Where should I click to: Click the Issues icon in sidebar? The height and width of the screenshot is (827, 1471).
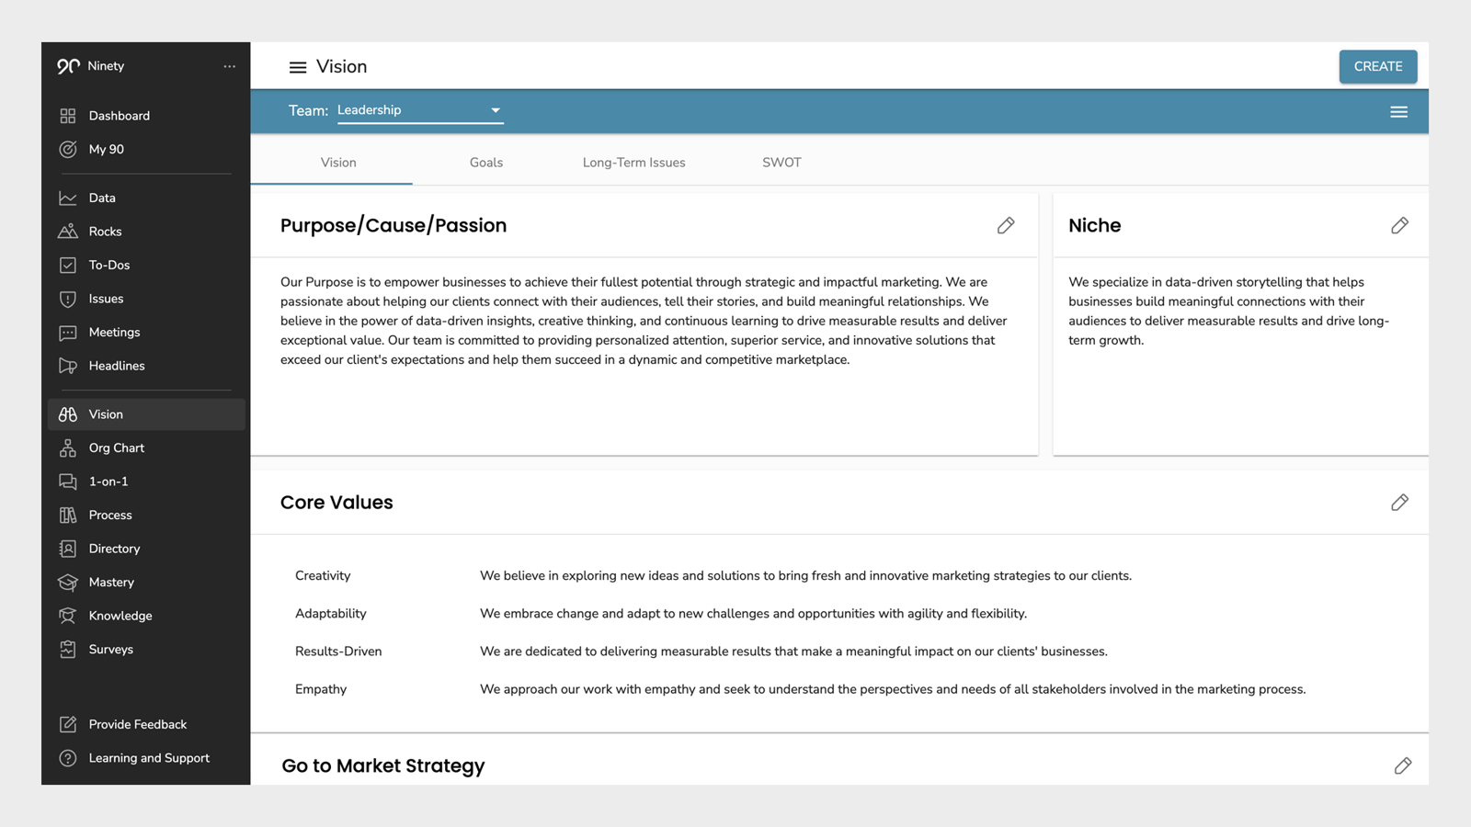click(x=69, y=298)
